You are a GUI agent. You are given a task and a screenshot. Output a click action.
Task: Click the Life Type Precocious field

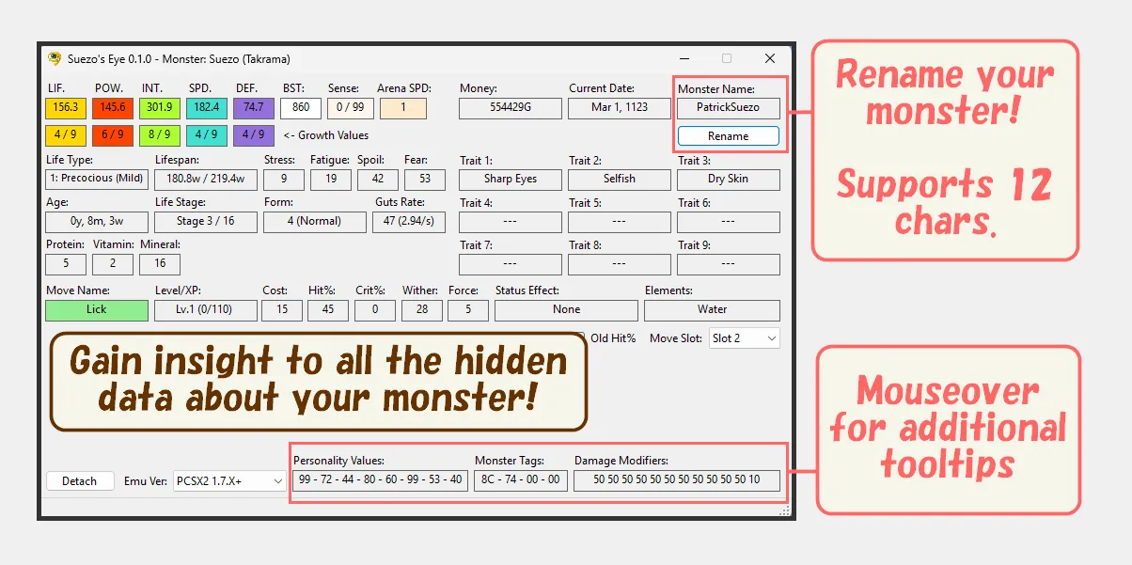[x=97, y=180]
